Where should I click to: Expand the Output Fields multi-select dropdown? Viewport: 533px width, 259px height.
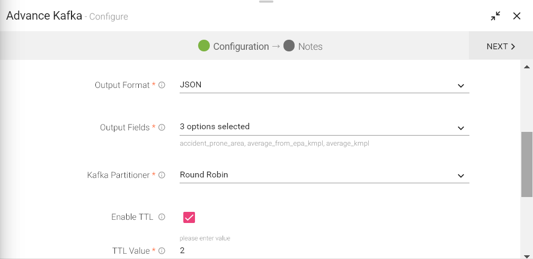[x=324, y=127]
